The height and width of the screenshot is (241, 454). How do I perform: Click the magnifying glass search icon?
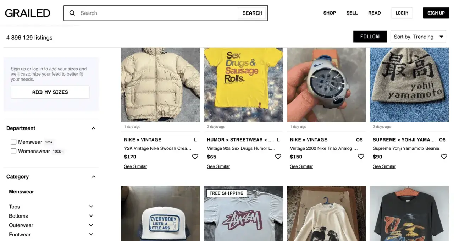(72, 13)
